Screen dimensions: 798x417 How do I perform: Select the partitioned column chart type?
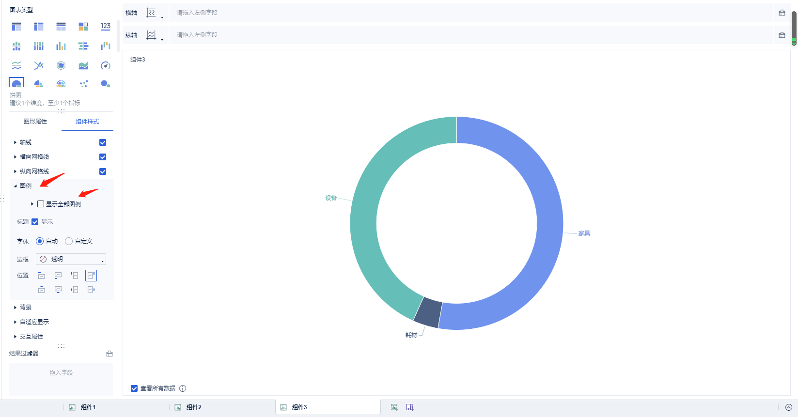point(16,46)
